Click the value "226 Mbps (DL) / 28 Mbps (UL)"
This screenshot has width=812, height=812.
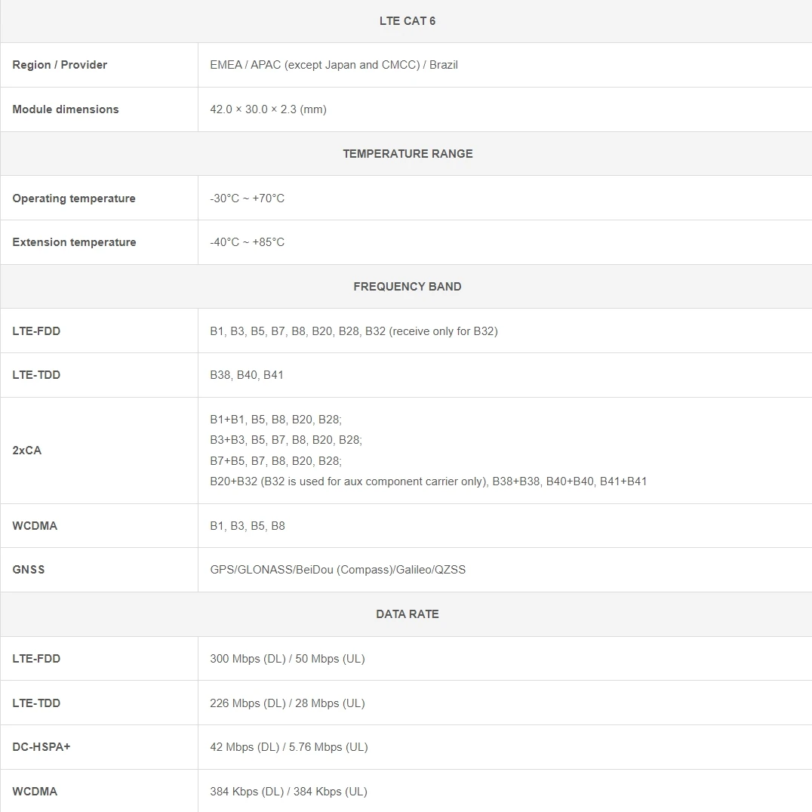(x=288, y=703)
